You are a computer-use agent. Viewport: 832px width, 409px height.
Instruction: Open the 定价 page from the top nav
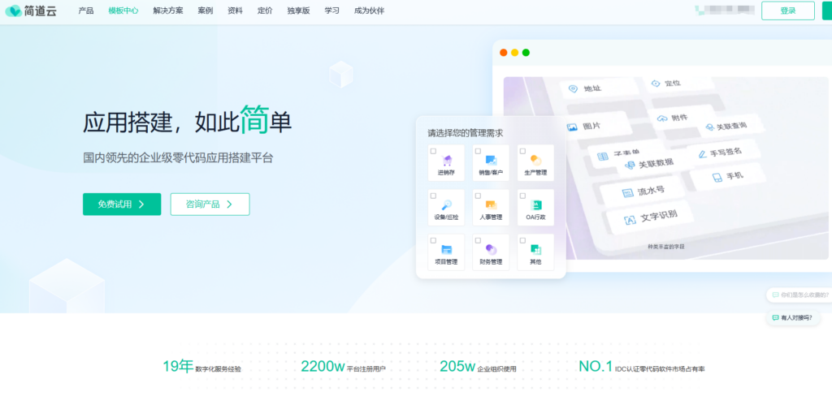(x=264, y=11)
